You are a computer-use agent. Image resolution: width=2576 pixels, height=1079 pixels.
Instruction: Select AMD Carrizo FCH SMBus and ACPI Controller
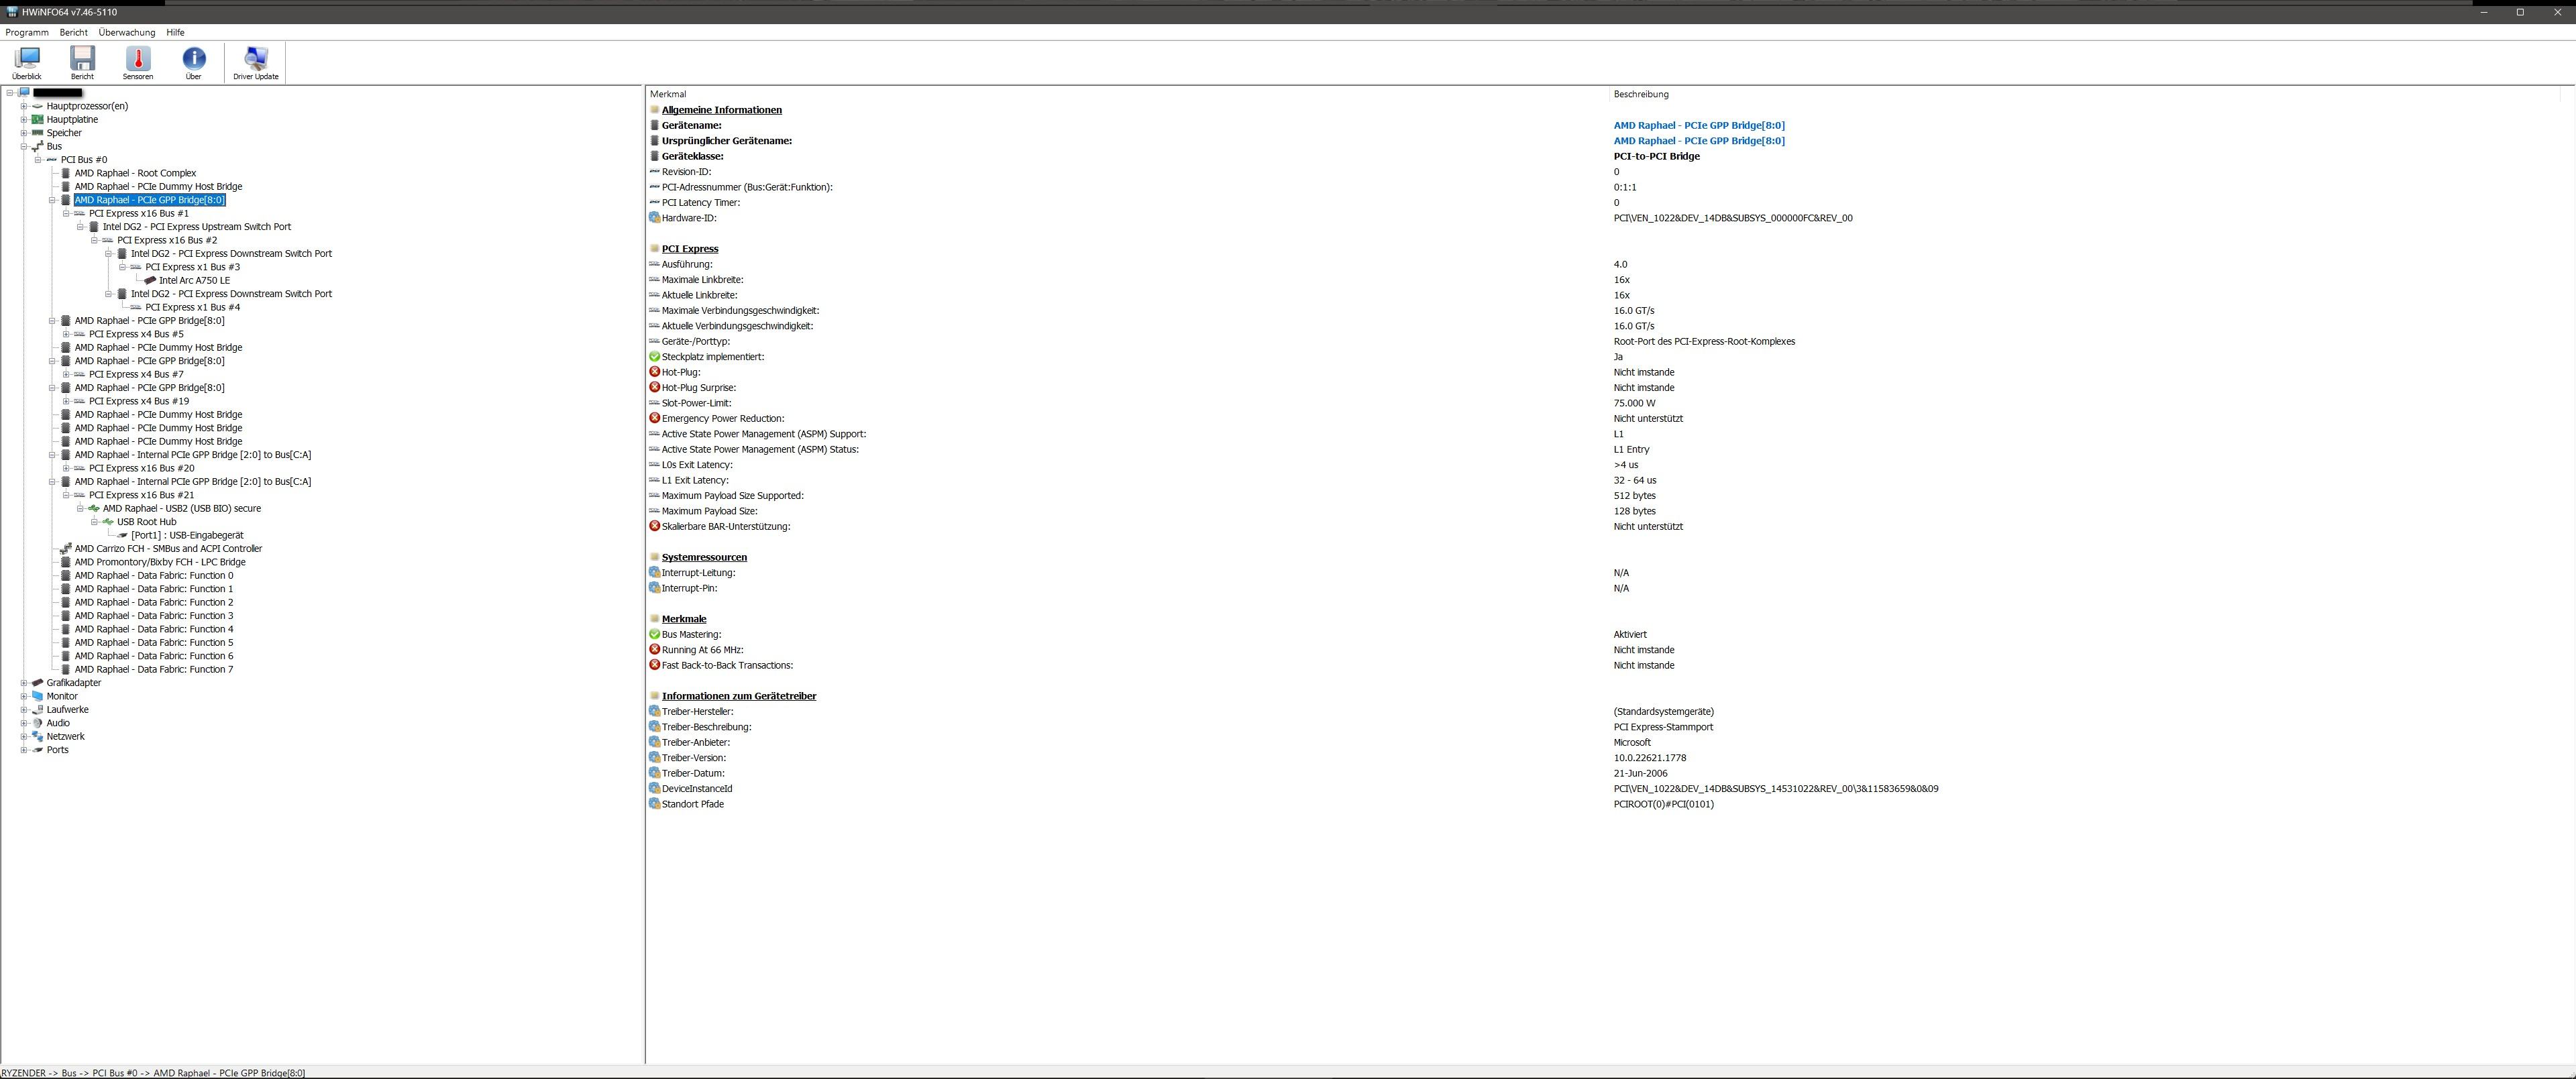tap(168, 549)
